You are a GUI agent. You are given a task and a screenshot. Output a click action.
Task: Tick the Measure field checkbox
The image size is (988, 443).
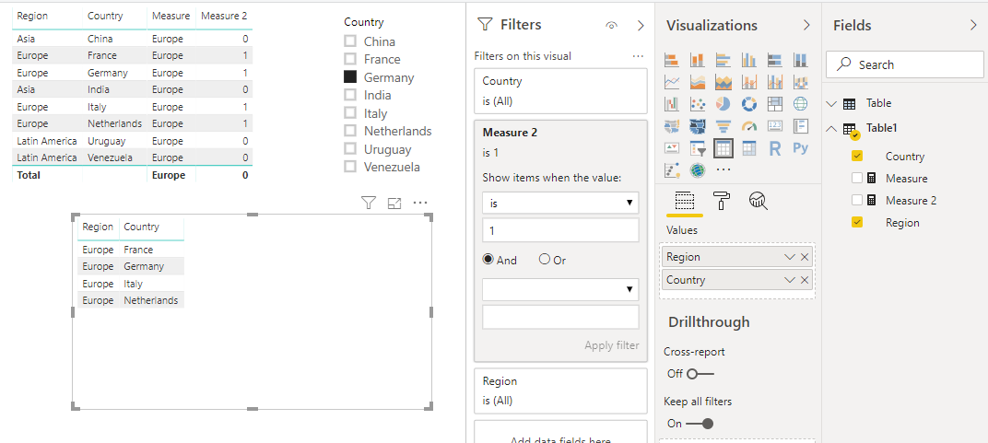click(857, 178)
